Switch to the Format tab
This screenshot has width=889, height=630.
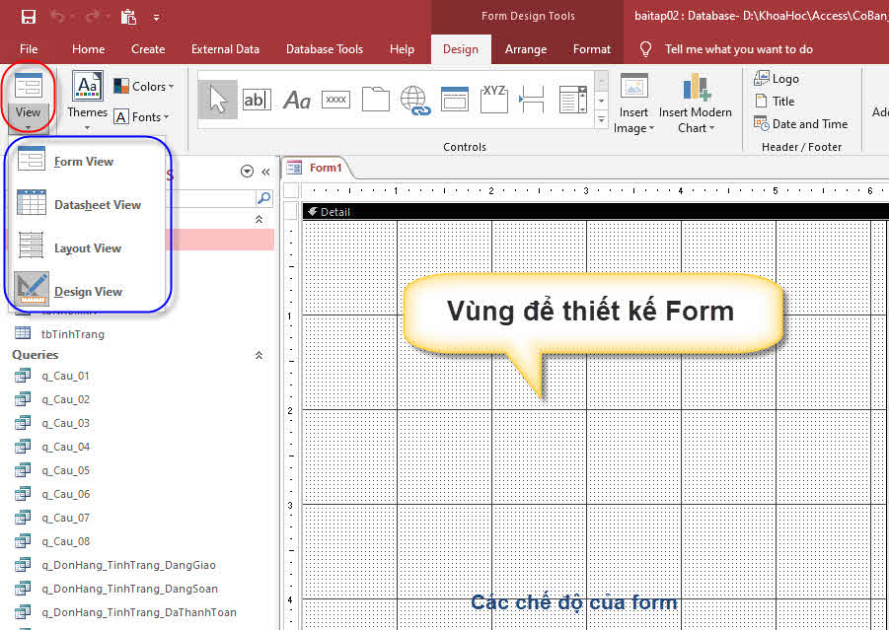[x=592, y=49]
